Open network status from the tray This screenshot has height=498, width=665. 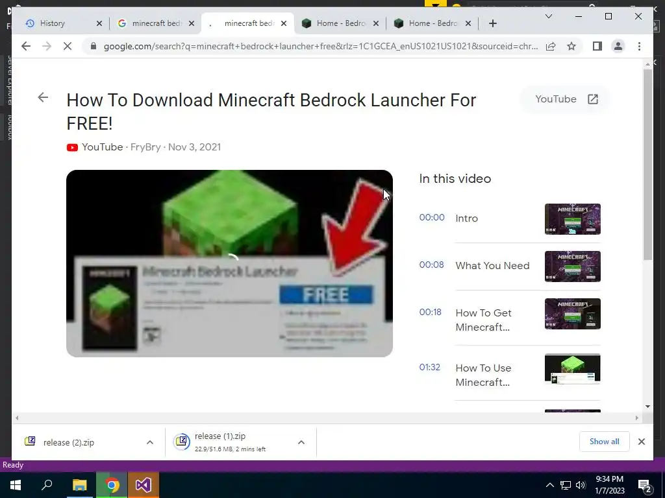(x=566, y=485)
